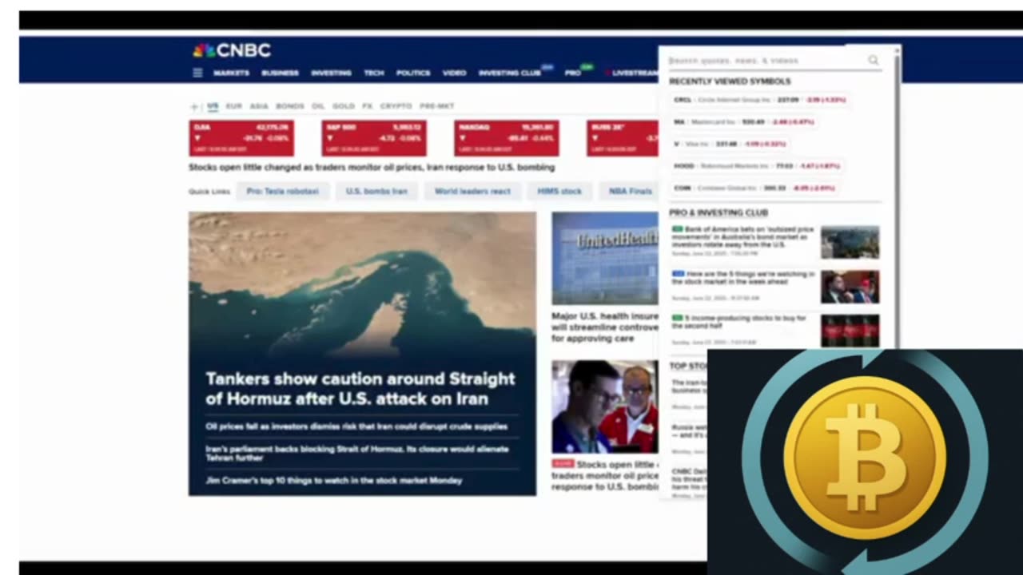Open the men in suits thumbnail
The height and width of the screenshot is (575, 1023).
850,287
